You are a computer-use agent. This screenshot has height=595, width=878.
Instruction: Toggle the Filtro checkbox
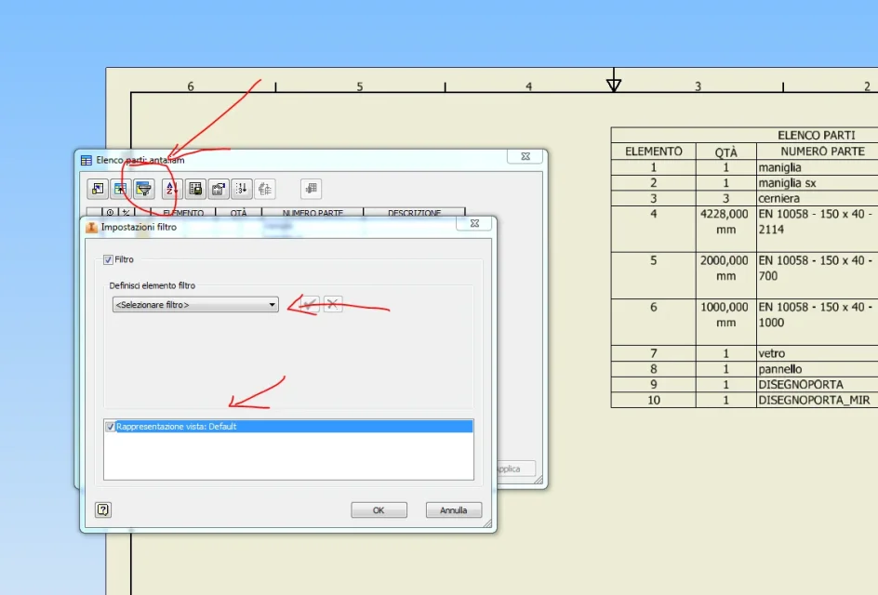click(108, 259)
